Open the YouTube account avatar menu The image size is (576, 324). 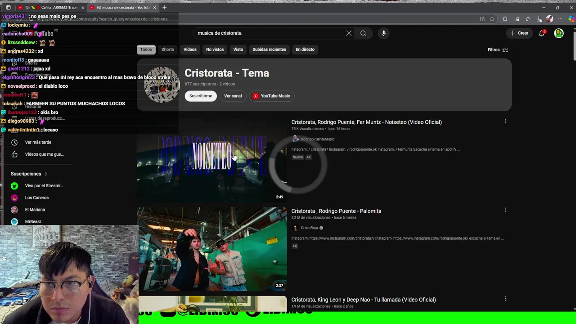point(559,33)
